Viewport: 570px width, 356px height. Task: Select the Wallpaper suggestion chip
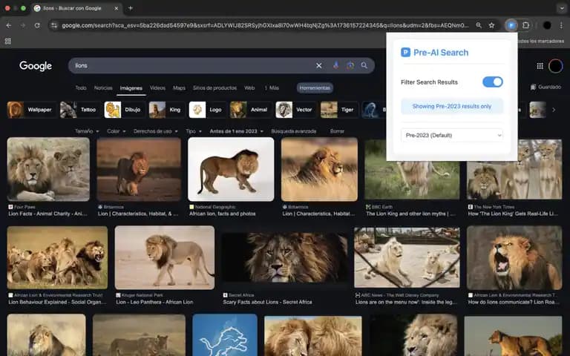click(x=31, y=110)
